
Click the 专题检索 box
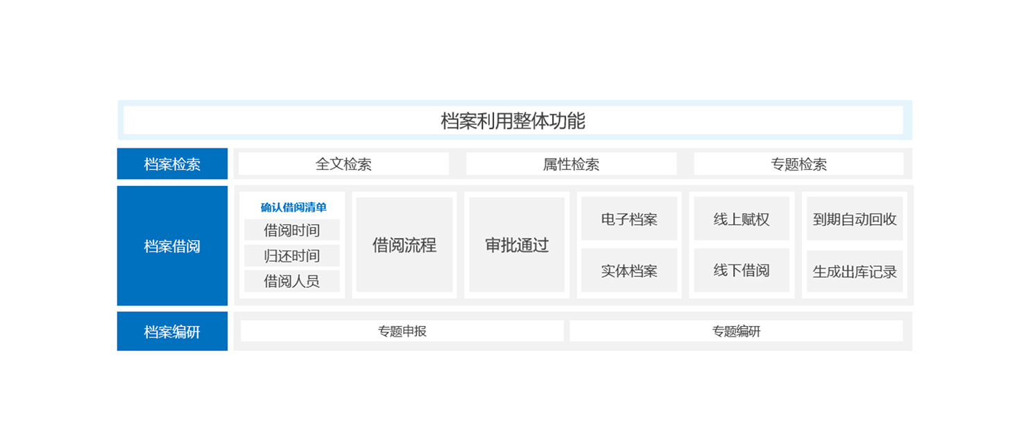tap(798, 164)
